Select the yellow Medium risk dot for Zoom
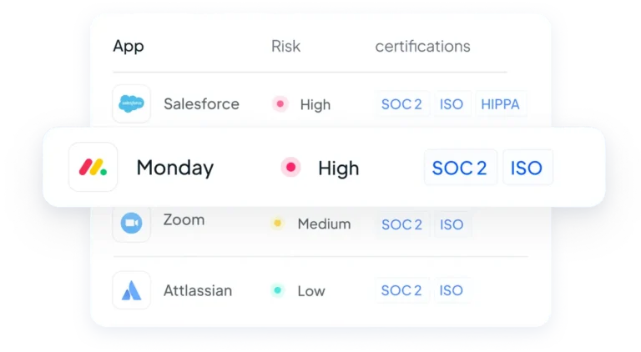The width and height of the screenshot is (641, 352). [278, 223]
